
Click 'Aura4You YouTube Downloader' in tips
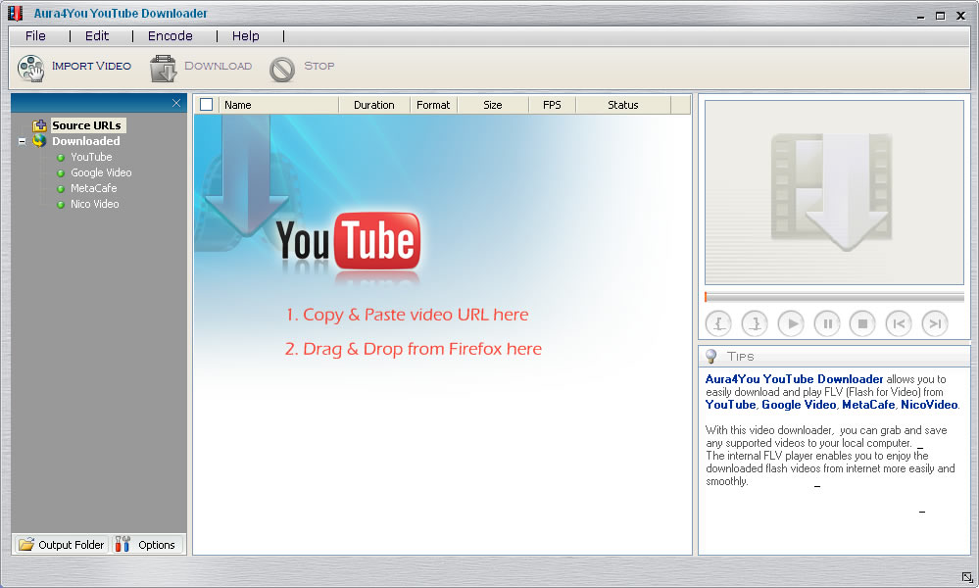click(x=794, y=379)
